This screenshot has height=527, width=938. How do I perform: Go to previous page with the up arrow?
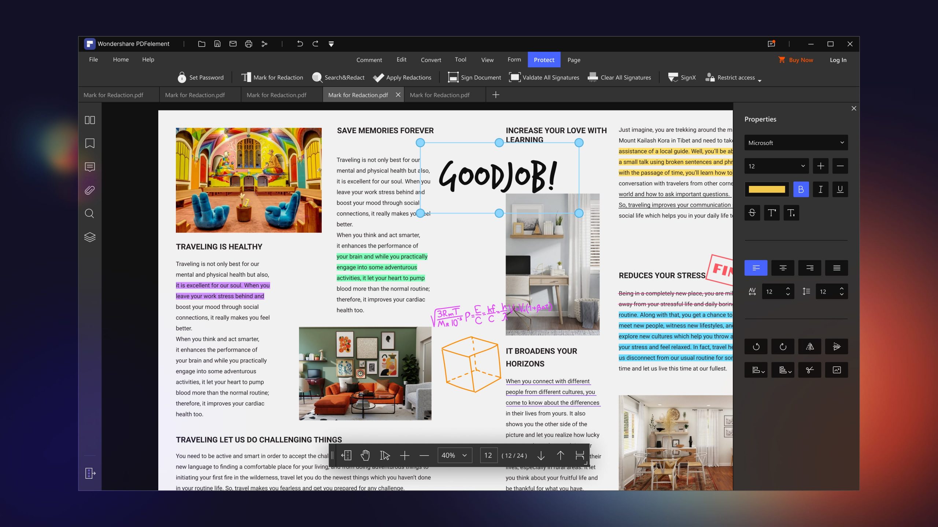click(560, 455)
